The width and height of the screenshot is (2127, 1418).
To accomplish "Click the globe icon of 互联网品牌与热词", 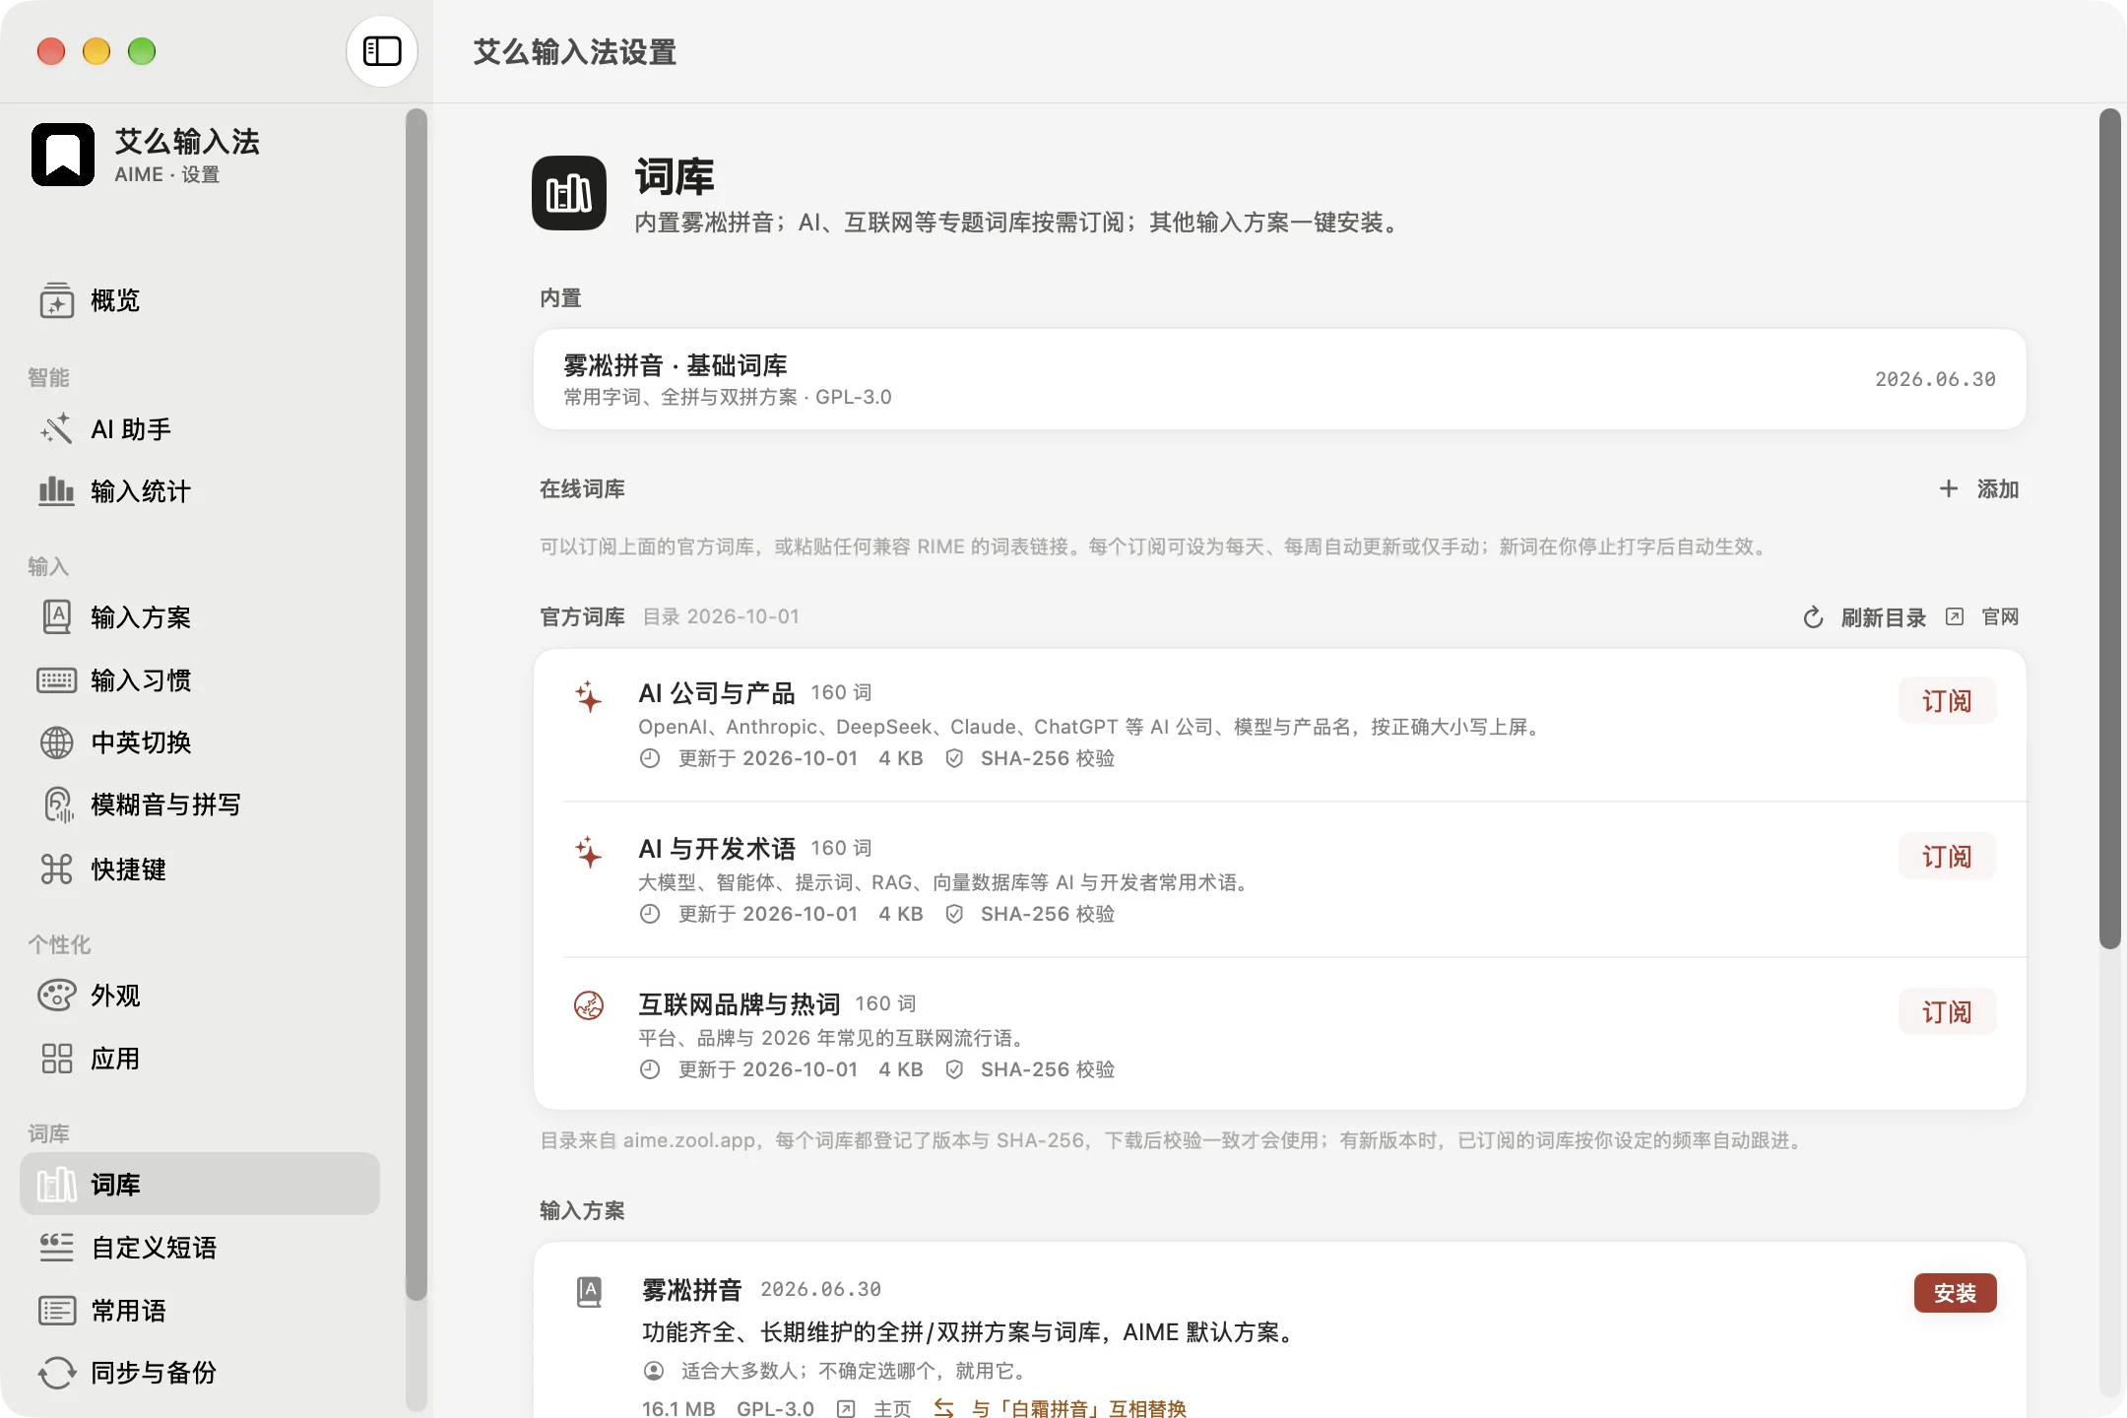I will (x=589, y=1005).
